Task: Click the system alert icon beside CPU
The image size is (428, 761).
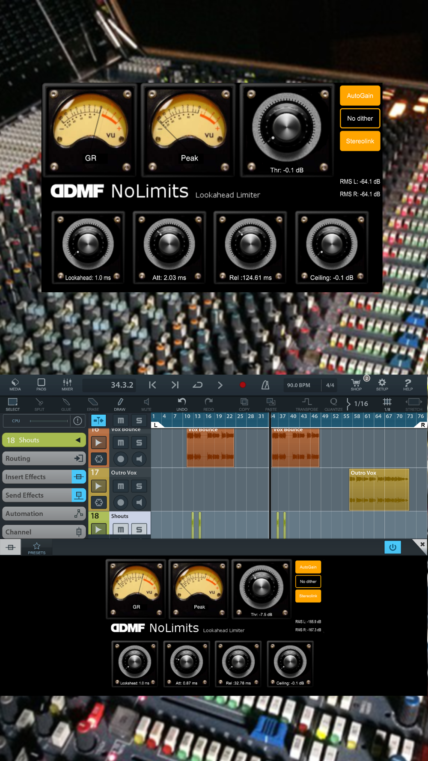Action: 77,421
